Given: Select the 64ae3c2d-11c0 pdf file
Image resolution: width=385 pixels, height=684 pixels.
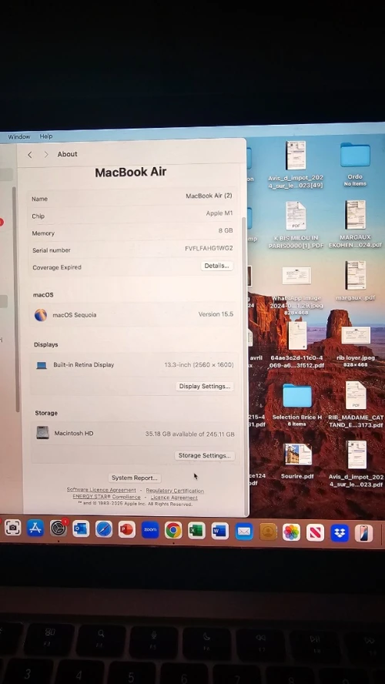Looking at the screenshot, I should click(x=297, y=336).
